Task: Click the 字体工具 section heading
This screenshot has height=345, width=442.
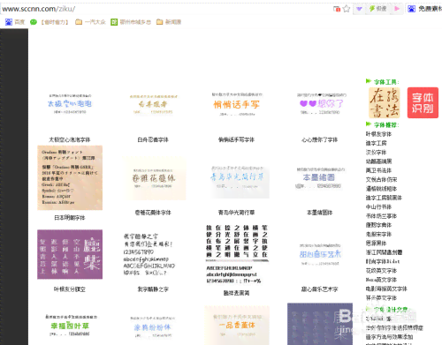Action: click(x=386, y=82)
